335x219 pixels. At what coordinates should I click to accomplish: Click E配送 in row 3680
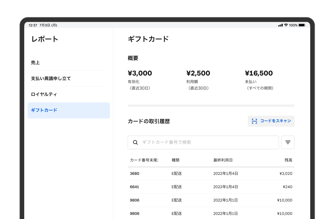177,174
